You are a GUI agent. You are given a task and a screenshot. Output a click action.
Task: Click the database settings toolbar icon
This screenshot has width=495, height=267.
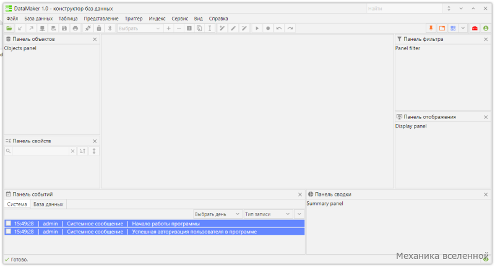(53, 28)
